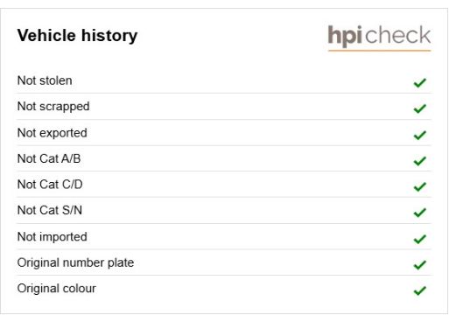Click the checkmark for Original colour
The width and height of the screenshot is (449, 315).
[x=420, y=290]
